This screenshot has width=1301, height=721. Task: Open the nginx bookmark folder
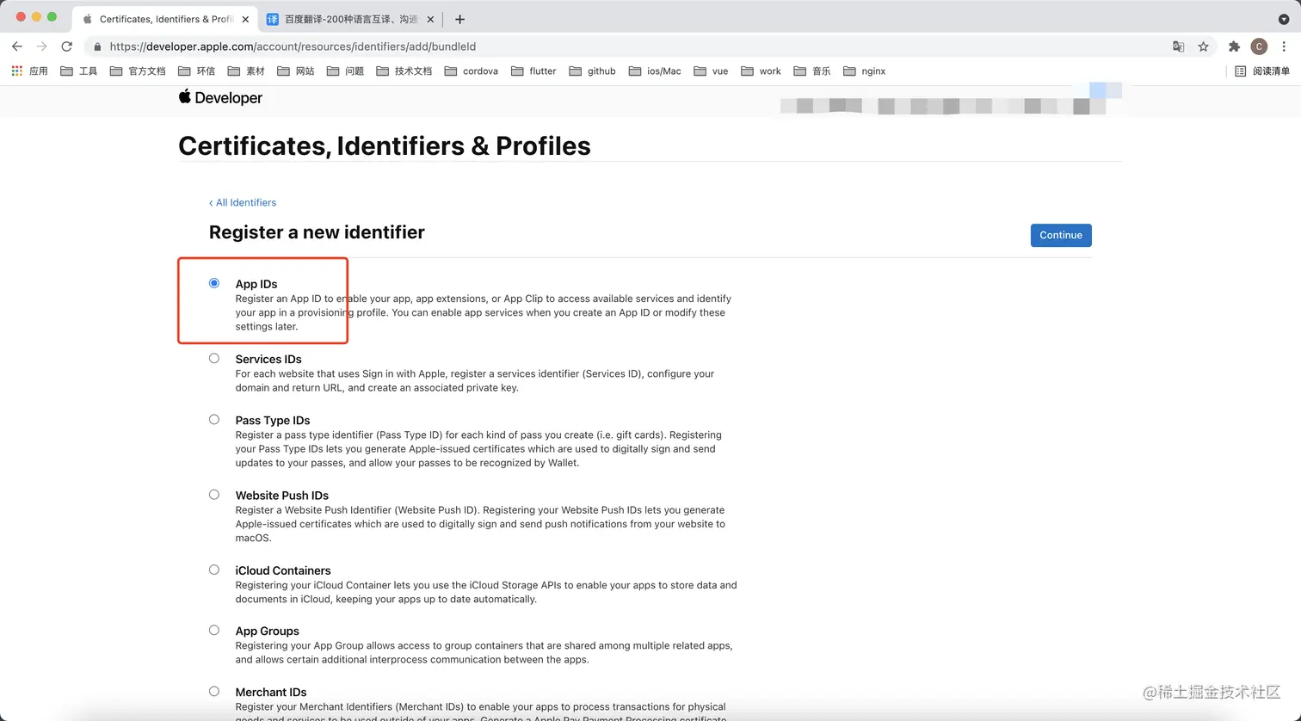pos(865,71)
